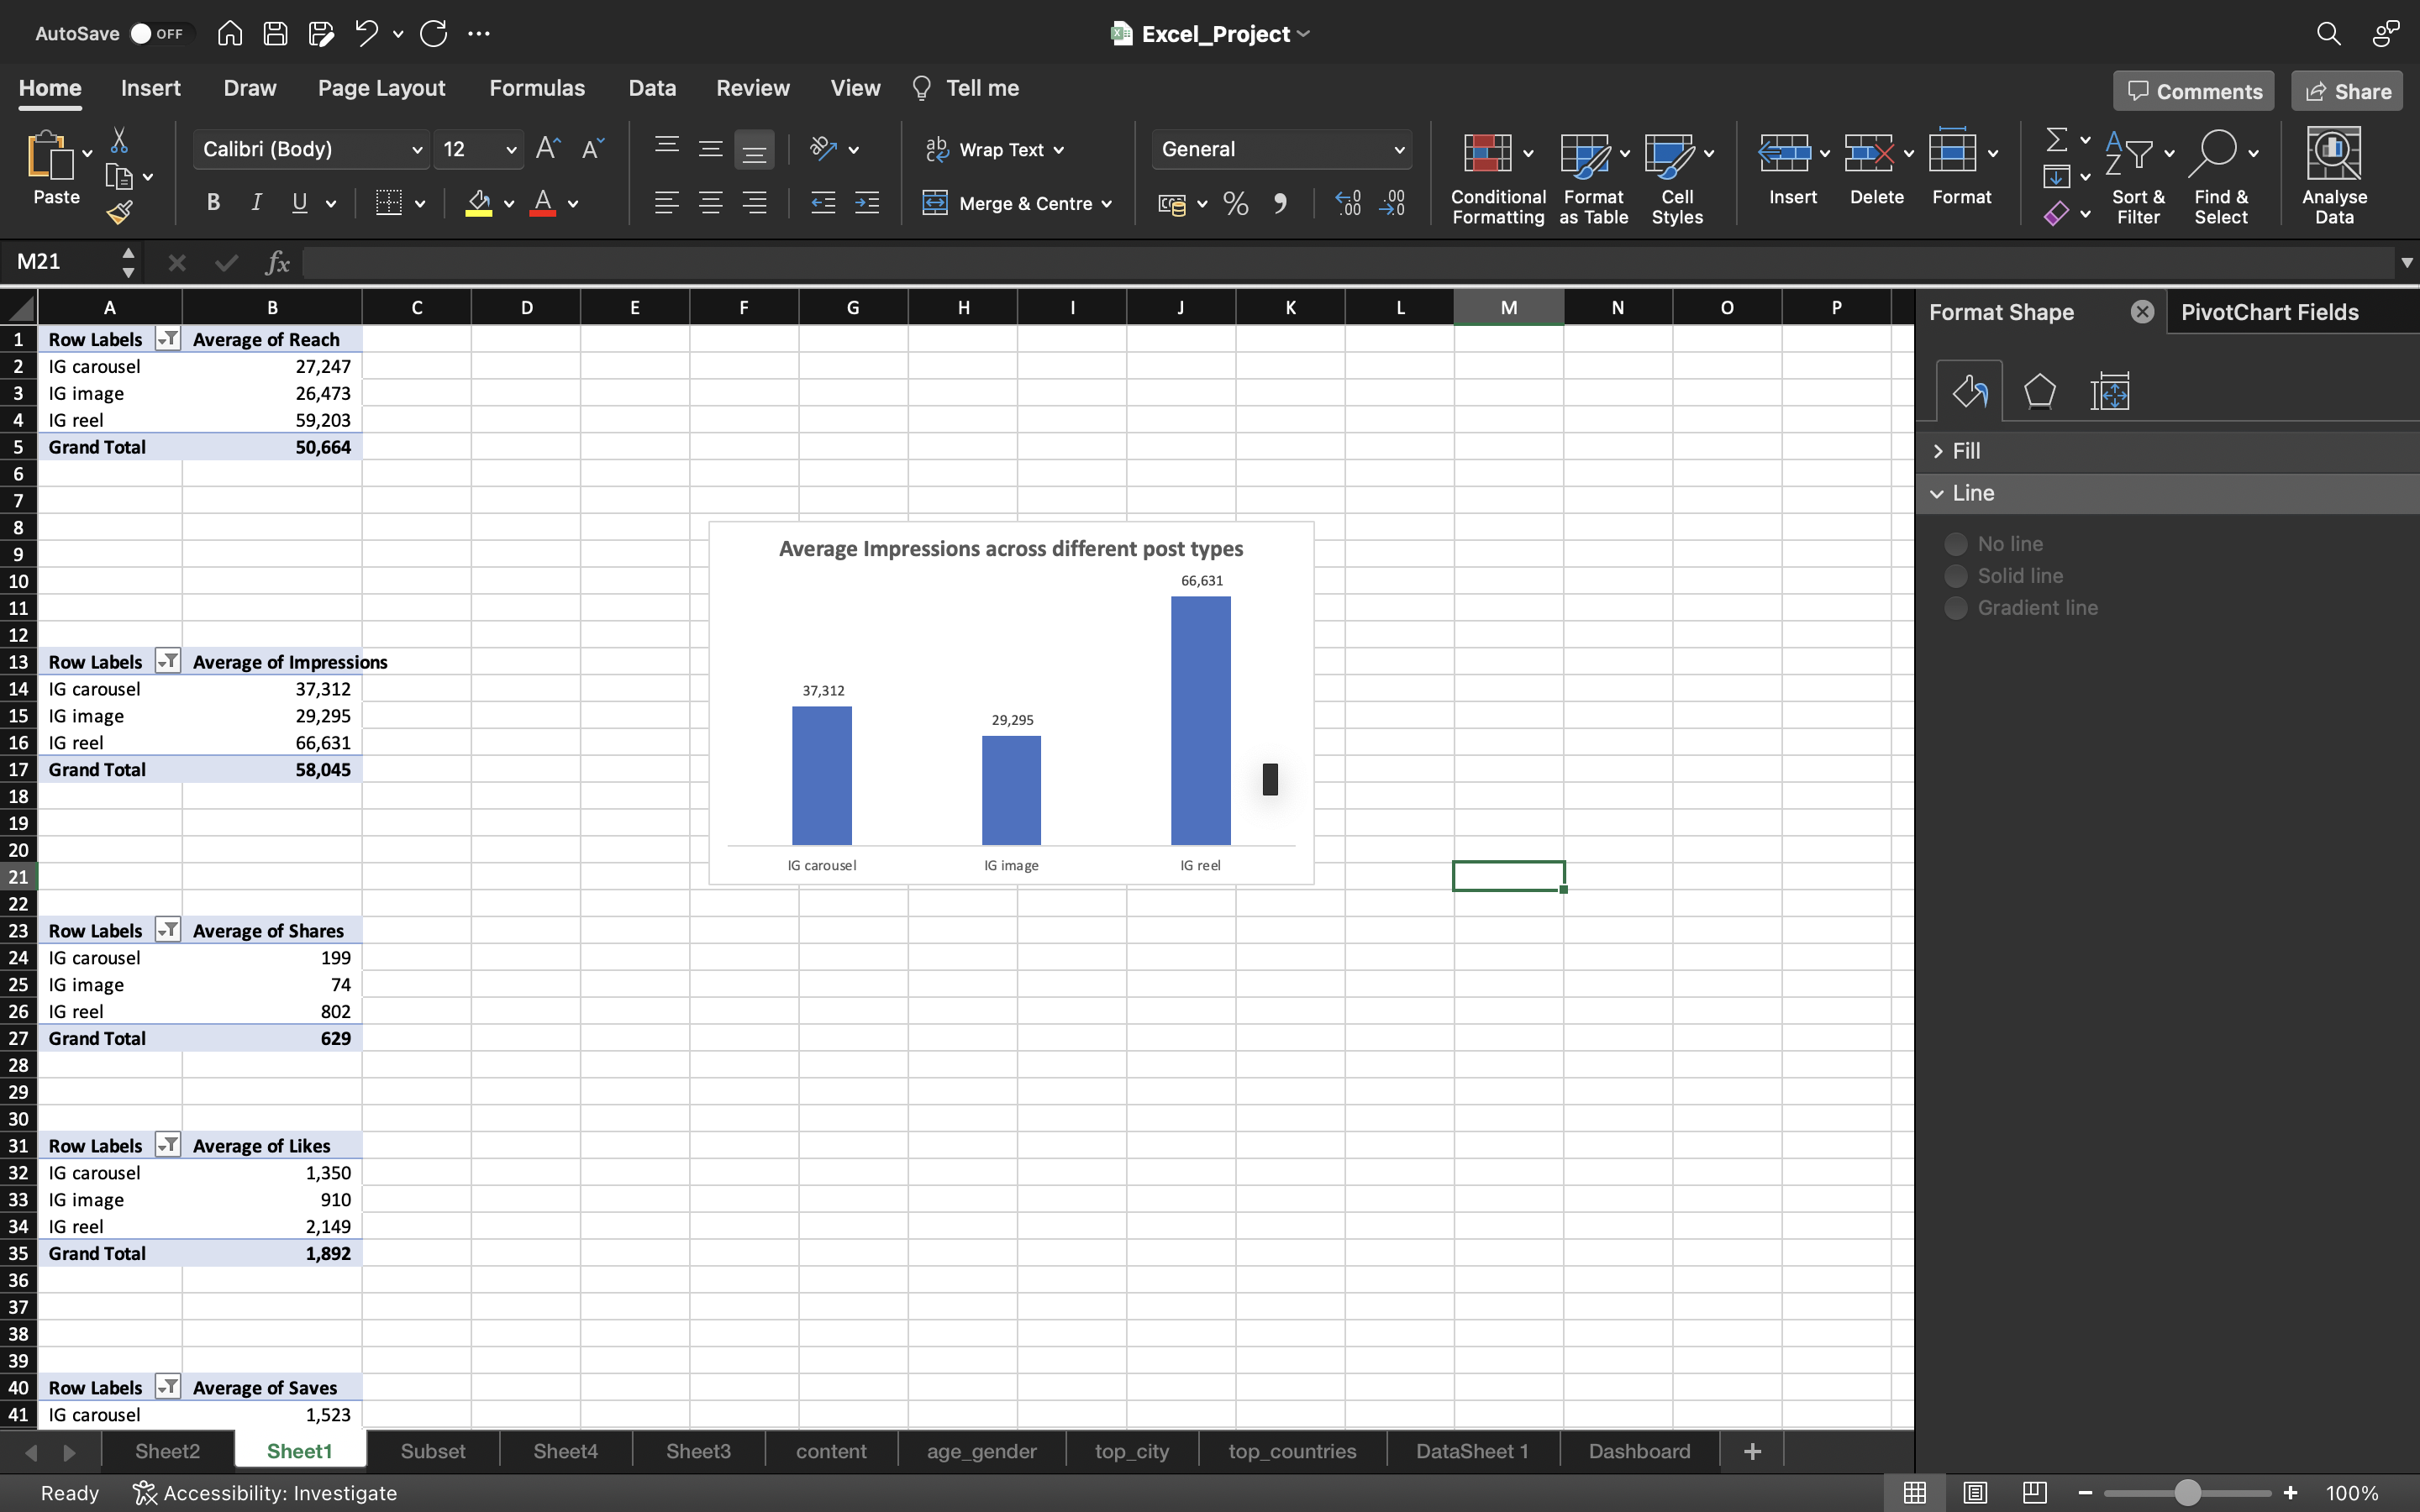This screenshot has width=2420, height=1512.
Task: Click the Share button
Action: pos(2347,91)
